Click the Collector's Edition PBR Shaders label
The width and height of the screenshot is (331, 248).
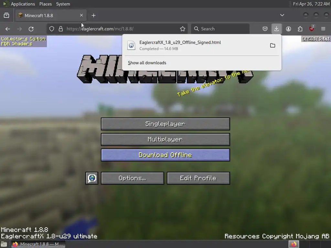[23, 41]
